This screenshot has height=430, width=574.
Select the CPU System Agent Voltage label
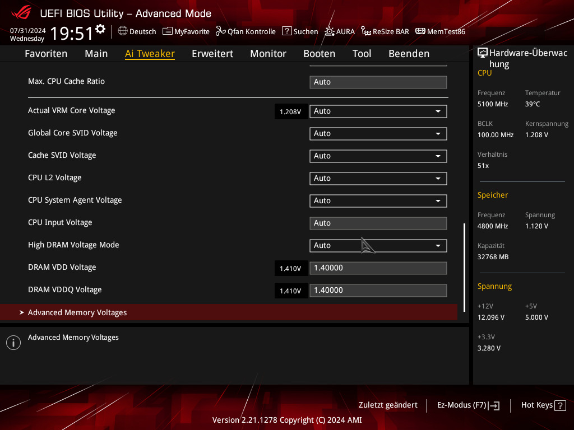pyautogui.click(x=75, y=200)
